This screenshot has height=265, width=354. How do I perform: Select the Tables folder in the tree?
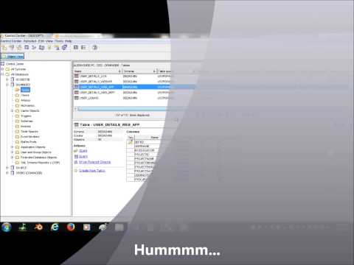(x=25, y=90)
